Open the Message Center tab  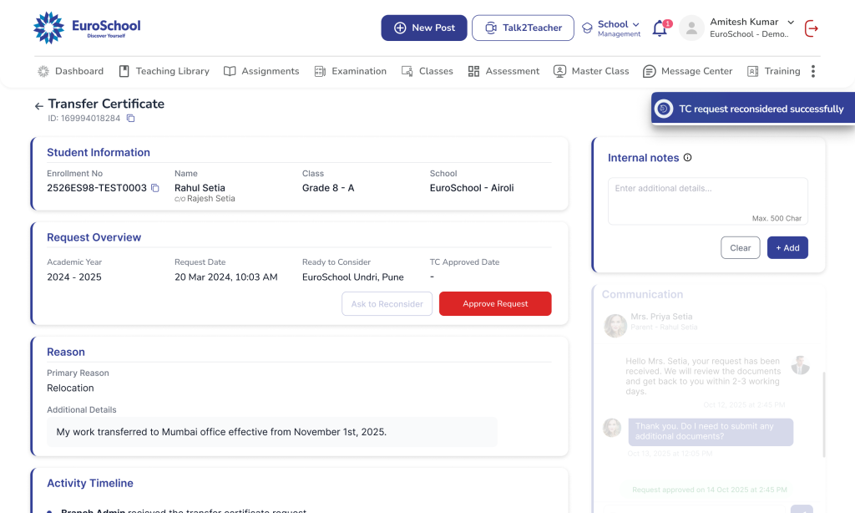coord(687,71)
